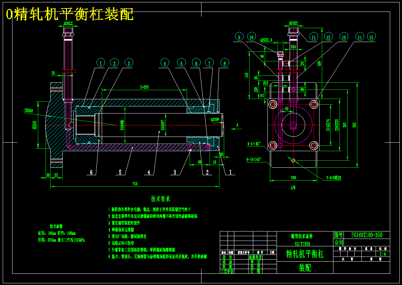Viewport: 402px width, 285px height.
Task: Click the 'S=360' stroke dimension
Action: pos(144,87)
